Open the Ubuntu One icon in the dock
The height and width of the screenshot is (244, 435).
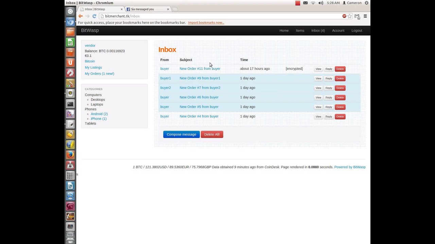[x=70, y=63]
